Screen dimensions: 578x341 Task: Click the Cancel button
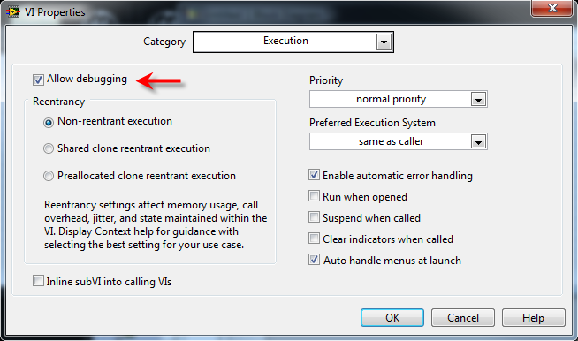point(462,318)
